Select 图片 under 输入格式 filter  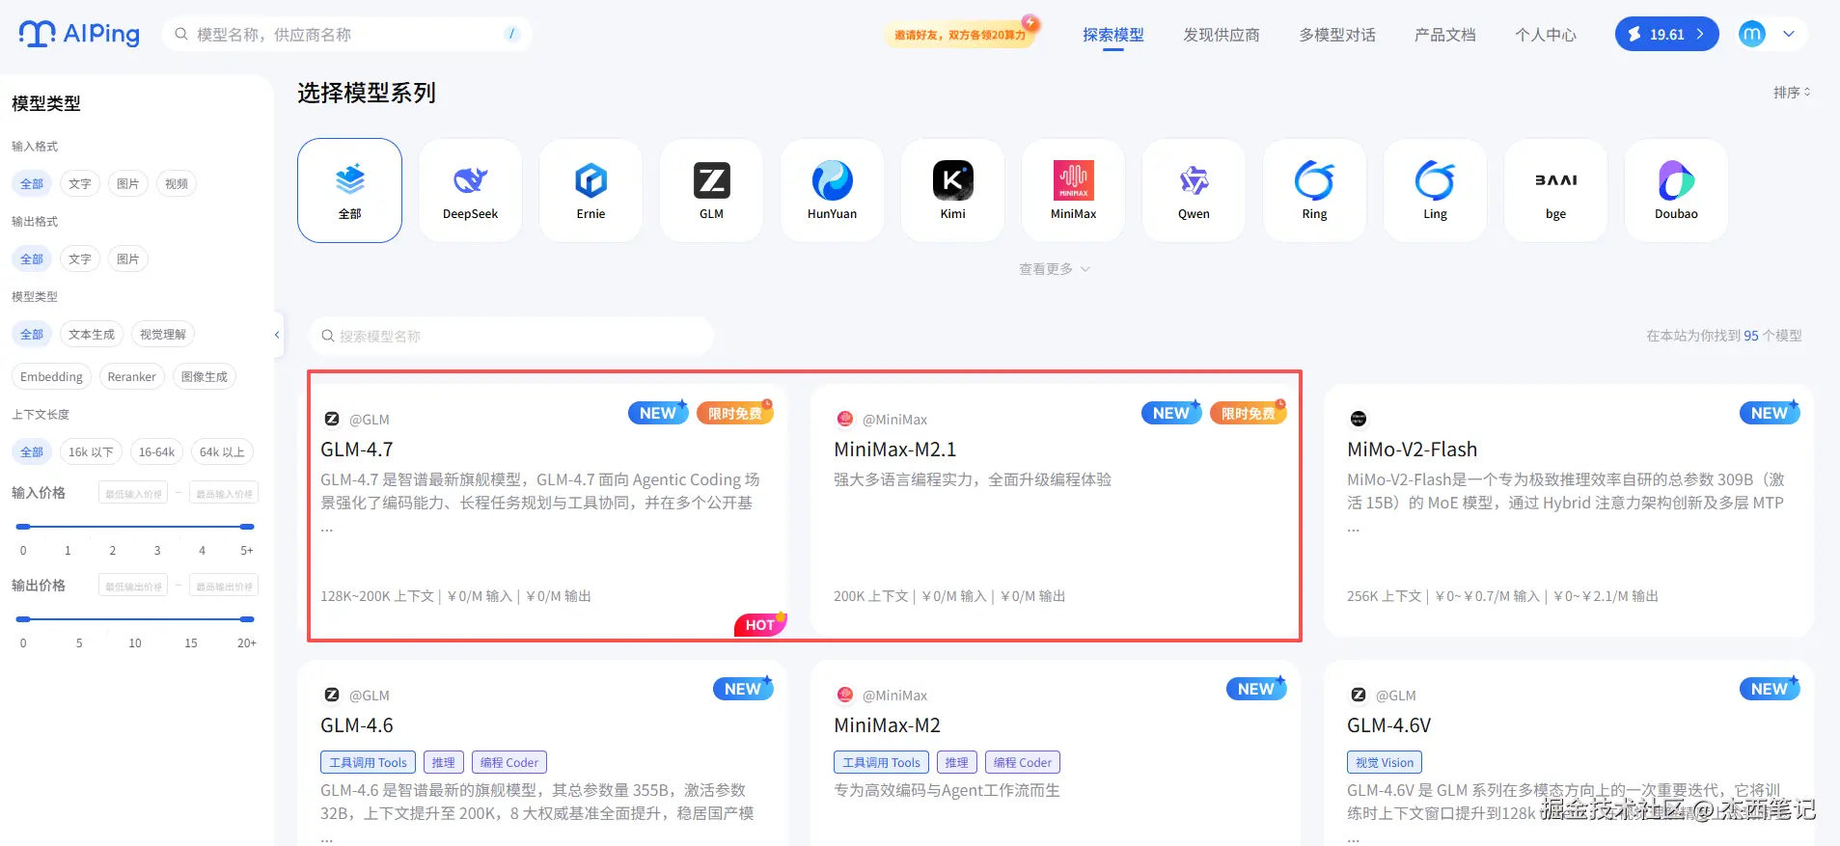(127, 183)
